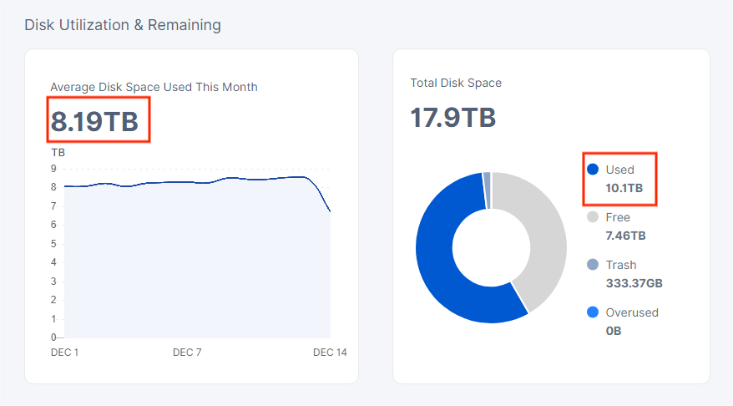Viewport: 733px width, 406px height.
Task: Select the thin Trash slice of the donut
Action: coord(487,179)
